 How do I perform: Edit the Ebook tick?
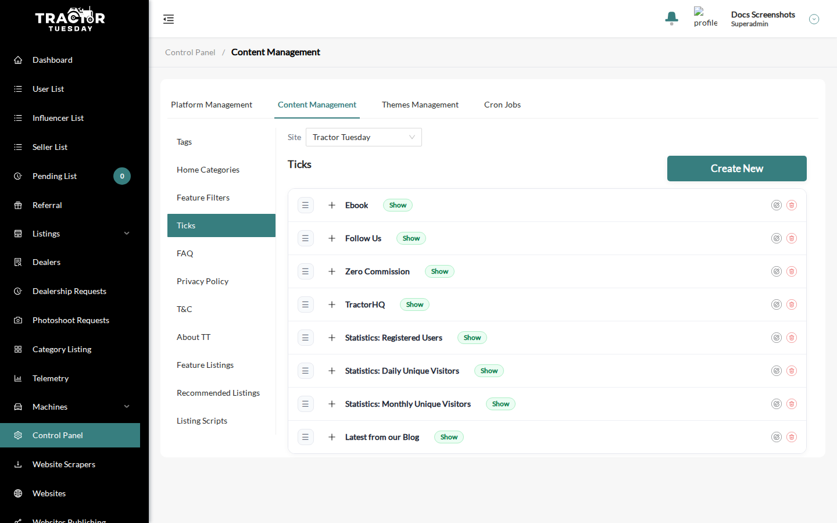(x=777, y=205)
